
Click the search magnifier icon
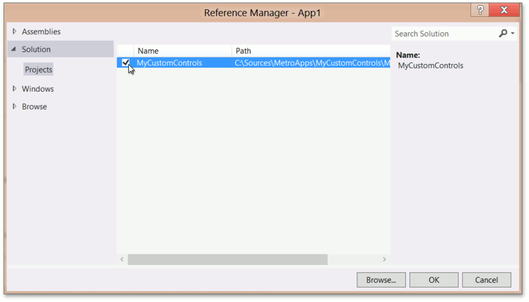tap(503, 33)
